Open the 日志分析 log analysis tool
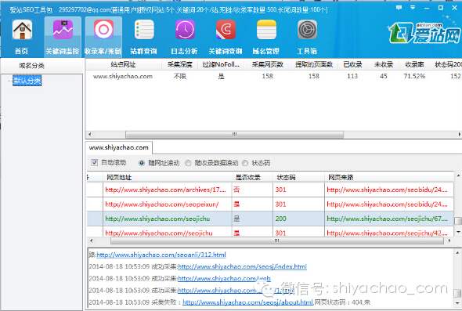The image size is (462, 311). pyautogui.click(x=185, y=37)
